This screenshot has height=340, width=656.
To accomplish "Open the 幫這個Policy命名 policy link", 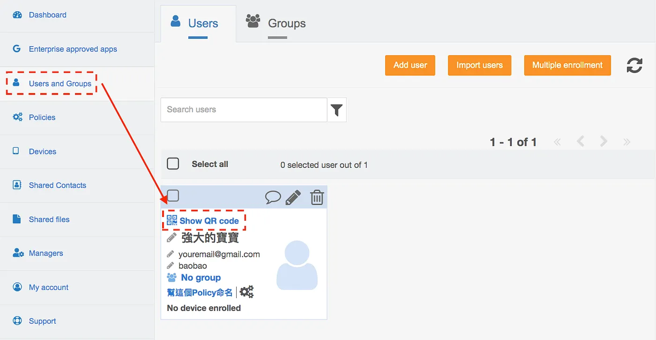I will (x=200, y=293).
